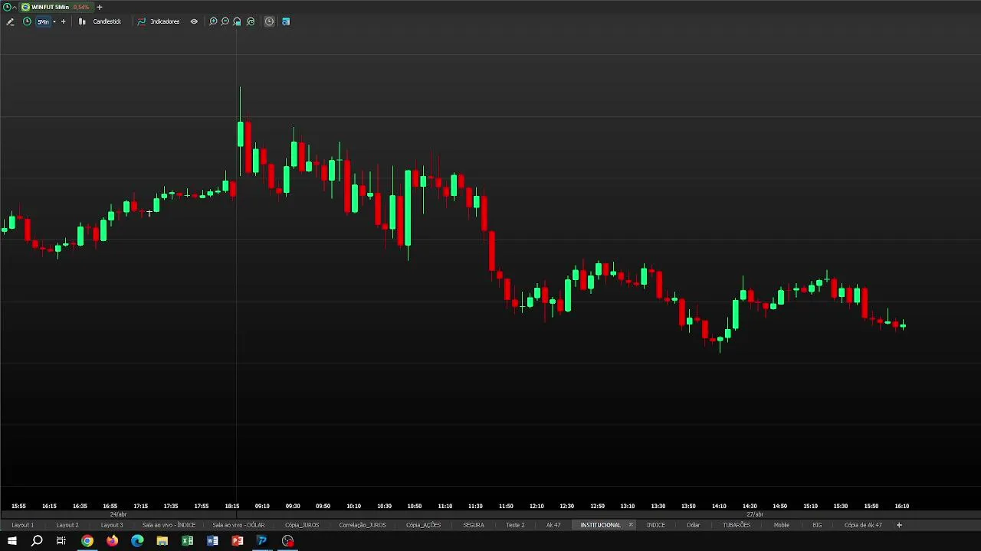
Task: Open the Cópia de Ak 47 tab
Action: [x=863, y=525]
